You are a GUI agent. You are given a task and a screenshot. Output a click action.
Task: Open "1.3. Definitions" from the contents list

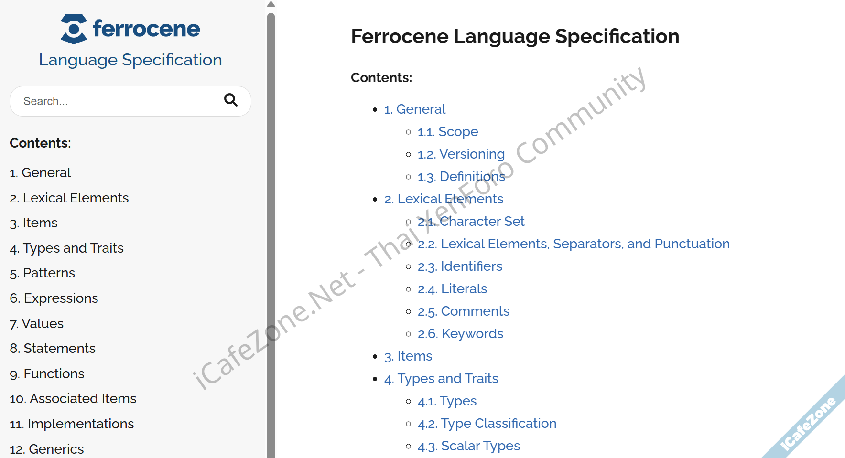pyautogui.click(x=461, y=176)
